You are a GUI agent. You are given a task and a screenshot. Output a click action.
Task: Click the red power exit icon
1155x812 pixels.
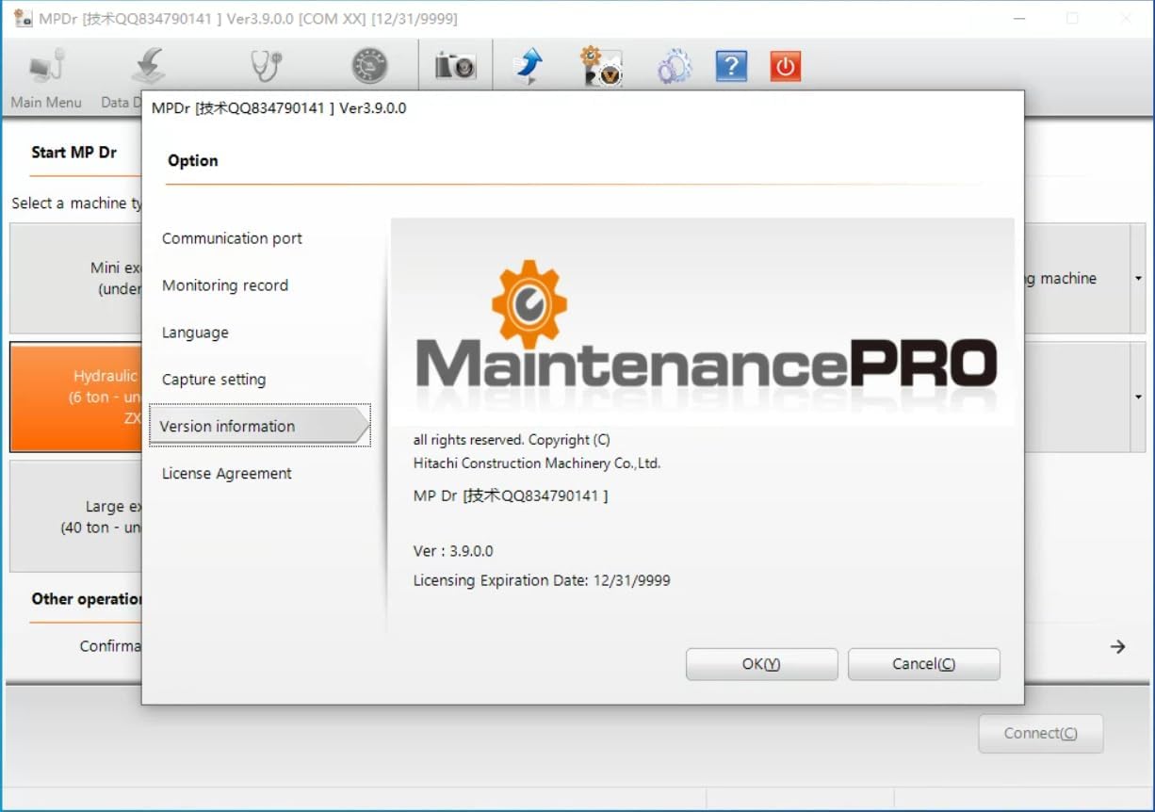click(x=786, y=66)
